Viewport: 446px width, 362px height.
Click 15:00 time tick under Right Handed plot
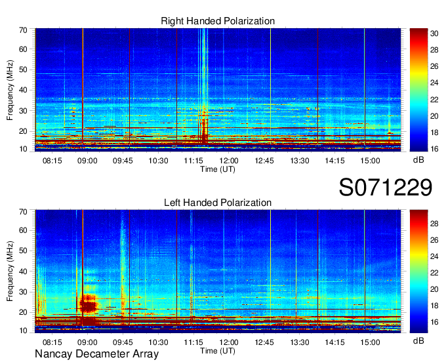(x=370, y=161)
